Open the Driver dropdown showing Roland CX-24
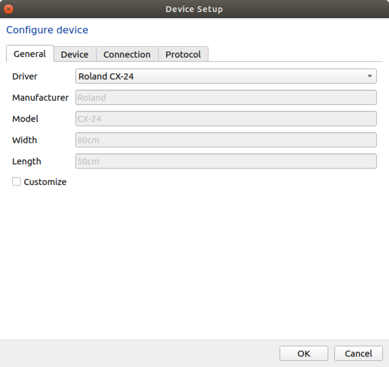389x367 pixels. coord(226,76)
